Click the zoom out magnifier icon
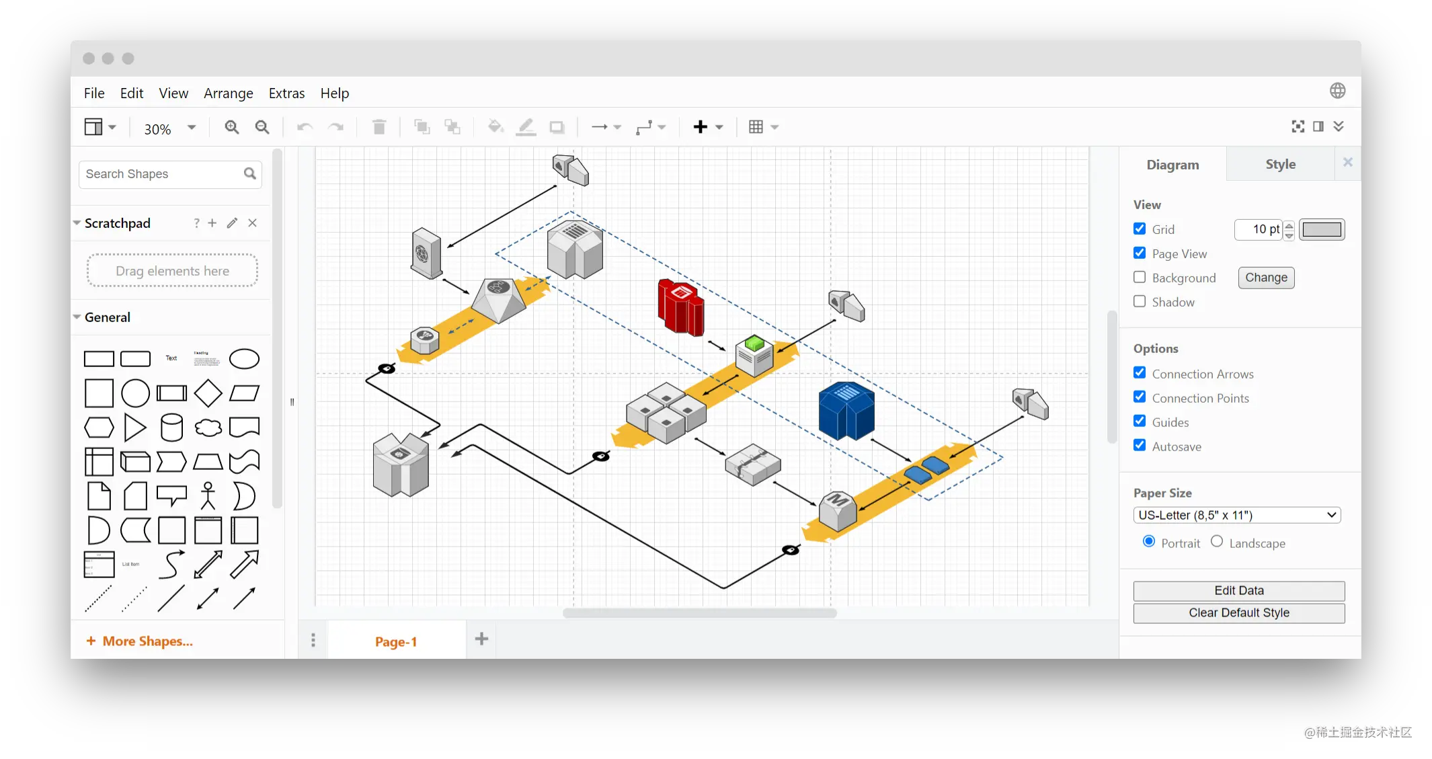1432x759 pixels. [262, 127]
